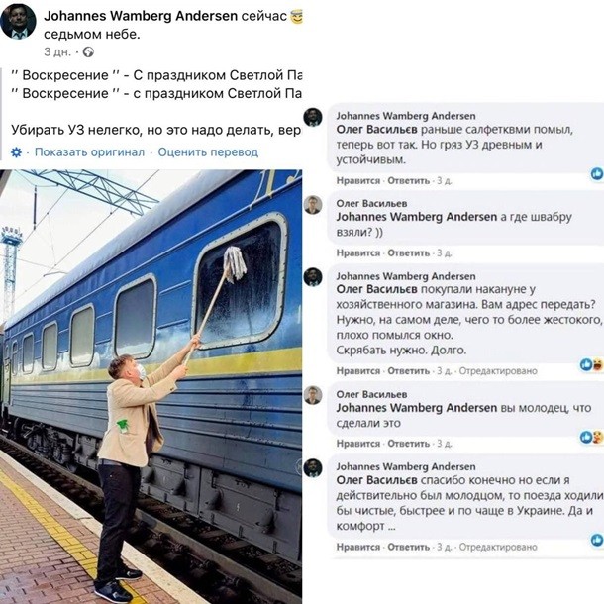Viewport: 604px width, 604px height.
Task: Open the train window washing photo
Action: click(151, 386)
